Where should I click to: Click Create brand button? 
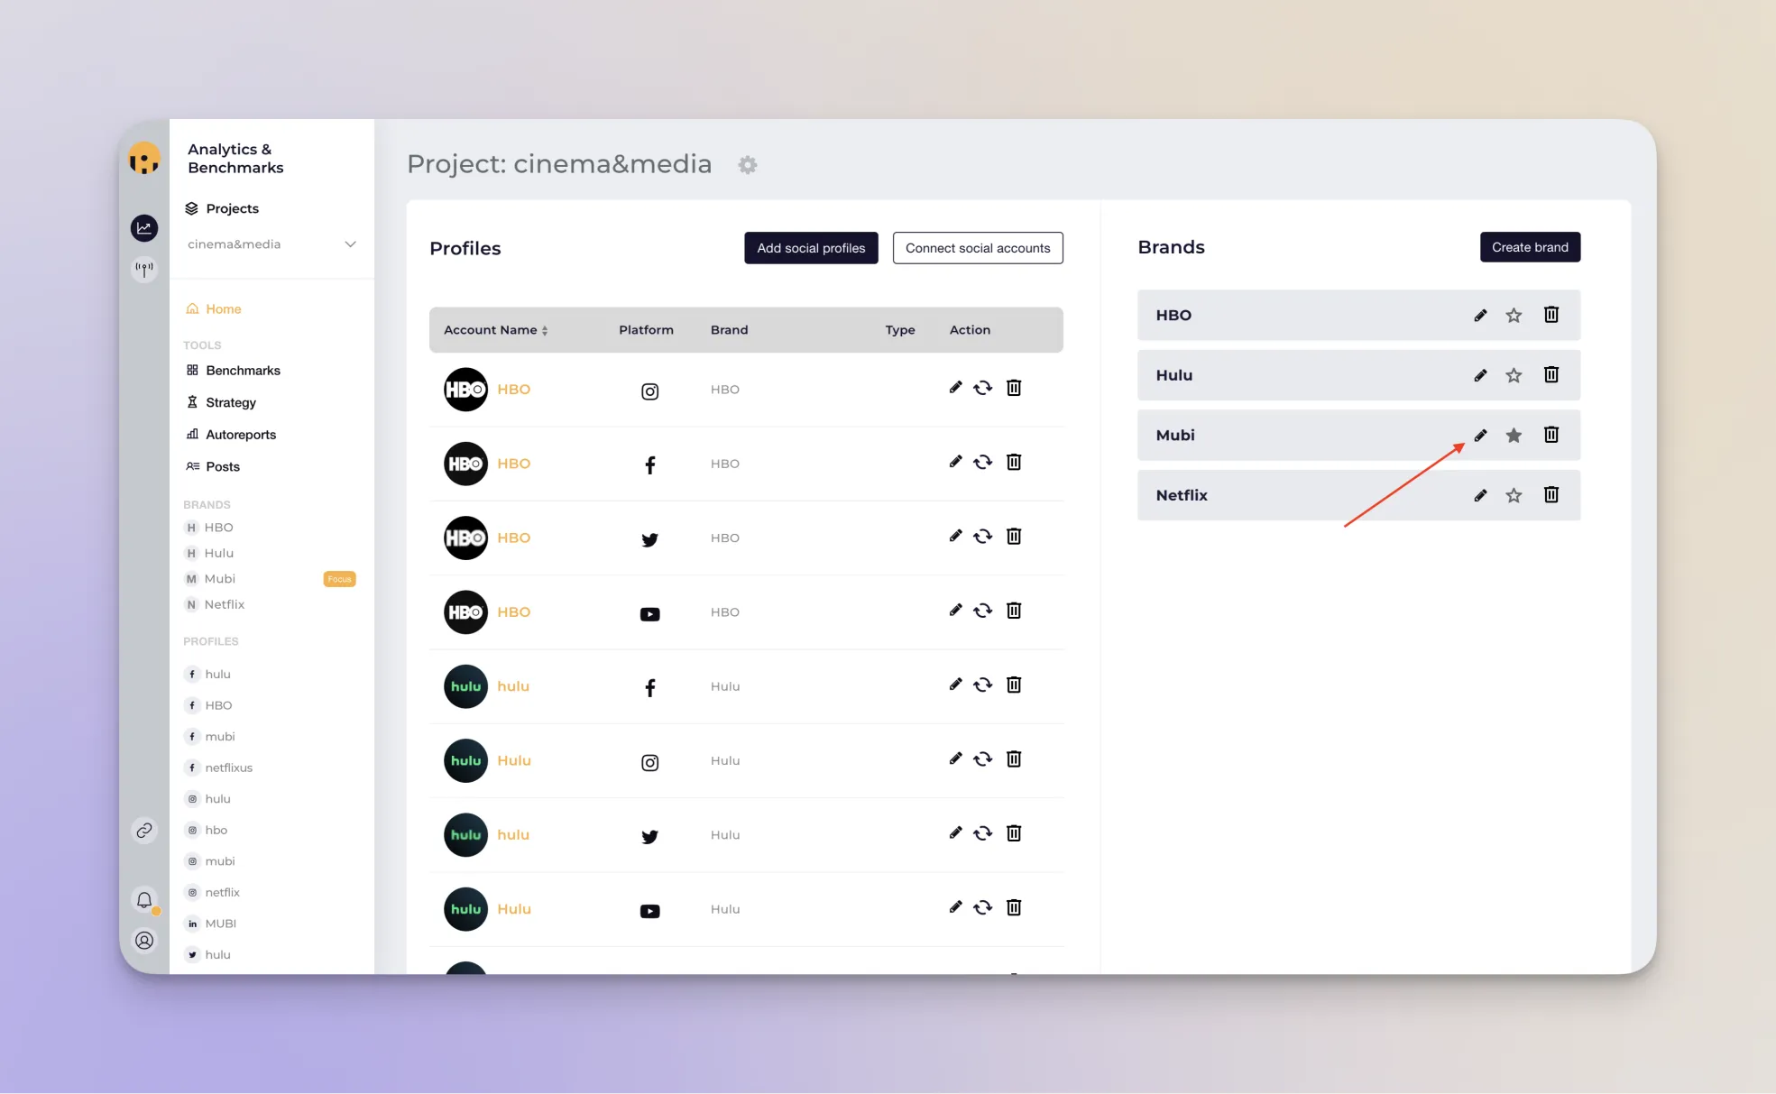coord(1530,247)
